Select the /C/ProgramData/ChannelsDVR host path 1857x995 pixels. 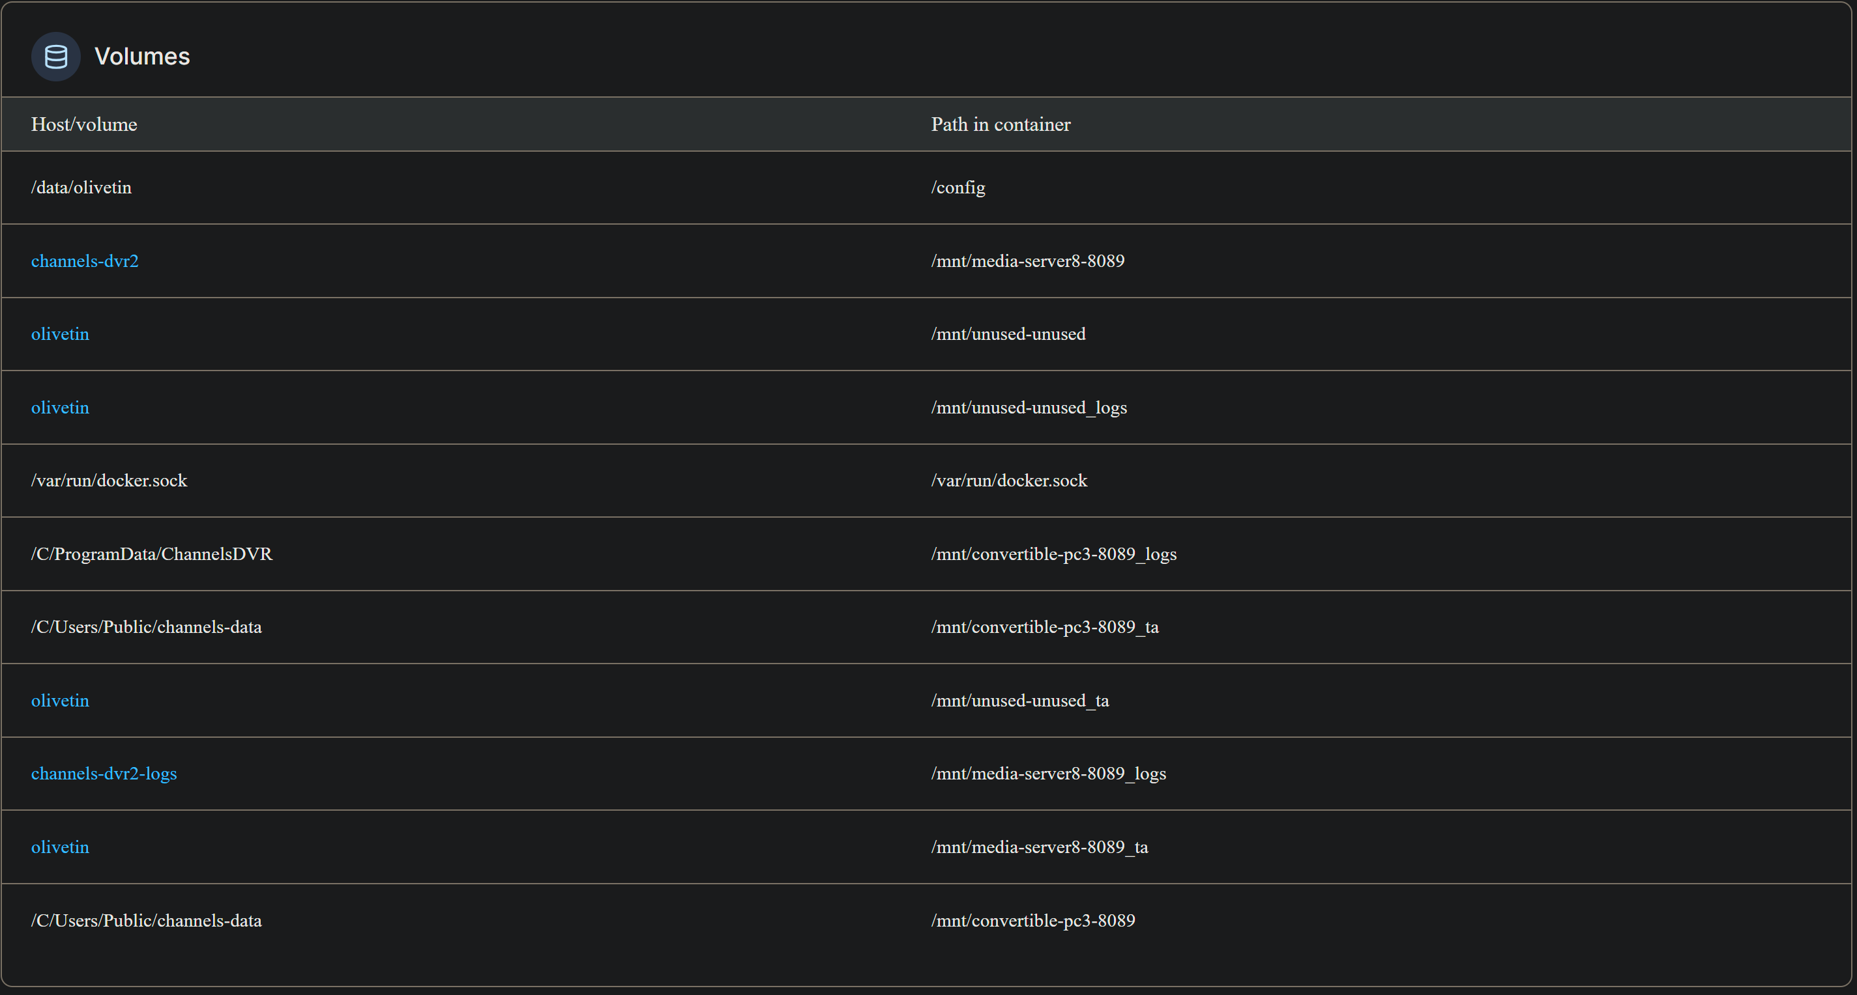pyautogui.click(x=151, y=554)
